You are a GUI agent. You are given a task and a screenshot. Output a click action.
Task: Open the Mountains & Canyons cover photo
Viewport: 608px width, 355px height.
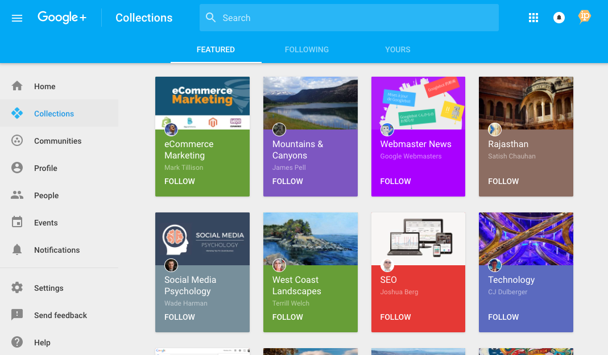pos(310,103)
